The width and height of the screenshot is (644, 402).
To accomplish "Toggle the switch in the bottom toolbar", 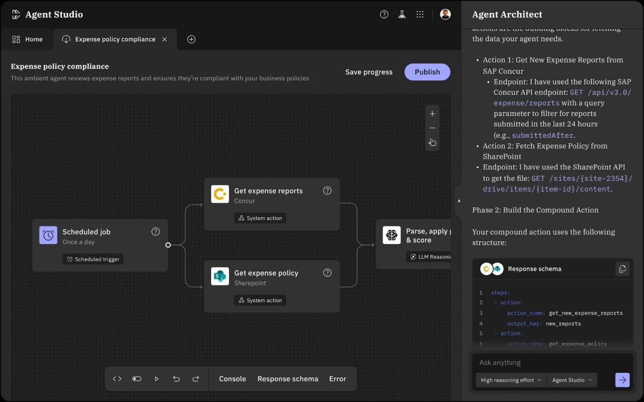I will (137, 379).
